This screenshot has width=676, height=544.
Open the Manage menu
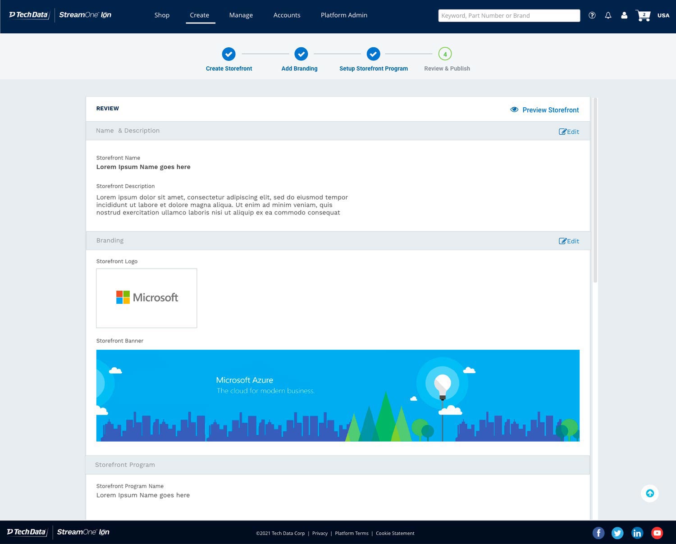pos(241,15)
